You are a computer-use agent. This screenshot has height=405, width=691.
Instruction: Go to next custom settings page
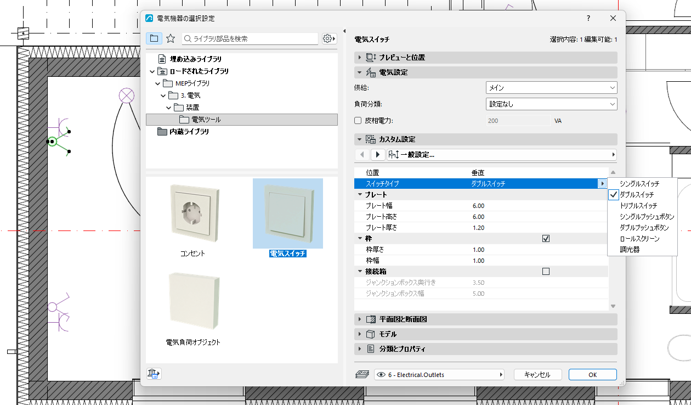tap(377, 155)
